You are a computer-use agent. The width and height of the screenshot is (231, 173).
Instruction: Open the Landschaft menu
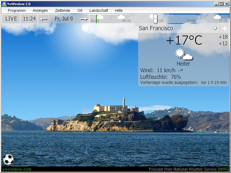pos(99,11)
